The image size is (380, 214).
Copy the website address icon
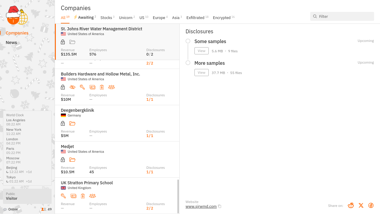[220, 206]
